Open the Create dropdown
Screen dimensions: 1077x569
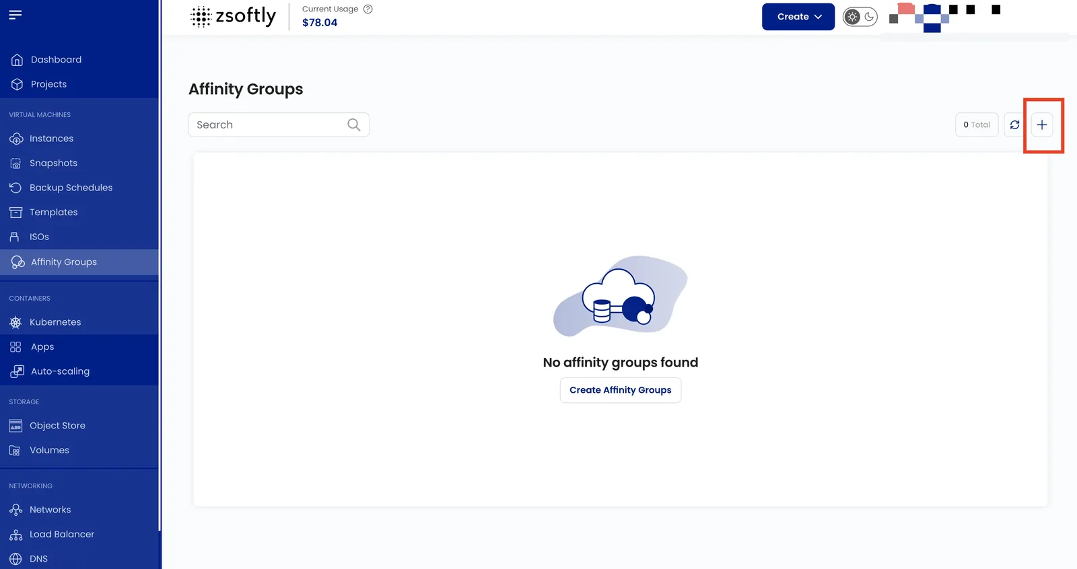[x=798, y=17]
